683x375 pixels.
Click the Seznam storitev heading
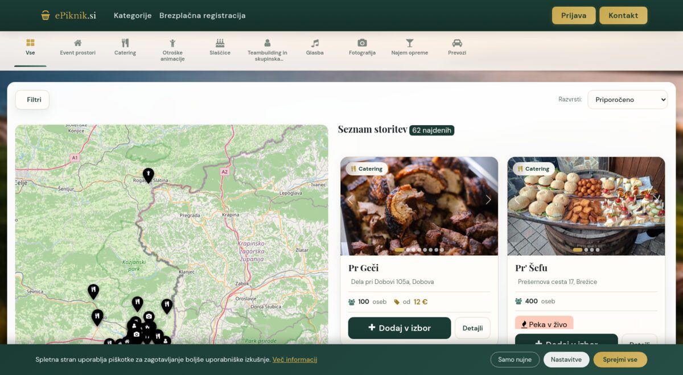click(x=372, y=129)
